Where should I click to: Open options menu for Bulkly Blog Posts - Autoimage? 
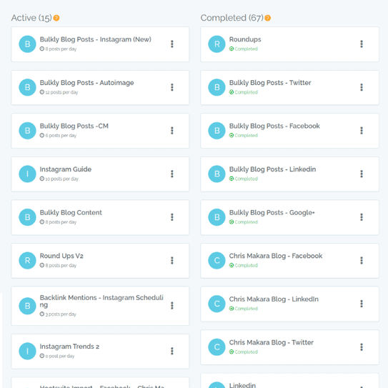point(172,87)
